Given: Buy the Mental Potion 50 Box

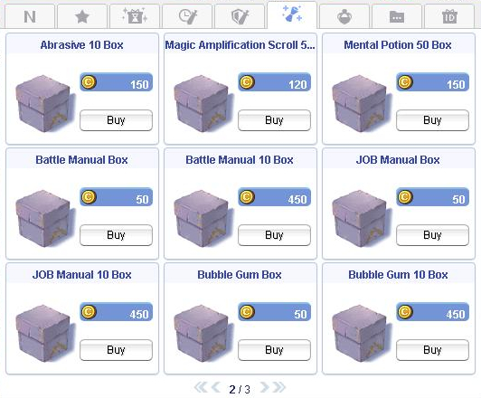Looking at the screenshot, I should (x=432, y=120).
